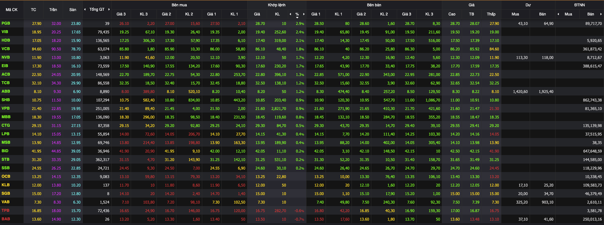This screenshot has width=604, height=225.
Task: Click VPB matched volume 2,821,70
Action: tap(279, 109)
